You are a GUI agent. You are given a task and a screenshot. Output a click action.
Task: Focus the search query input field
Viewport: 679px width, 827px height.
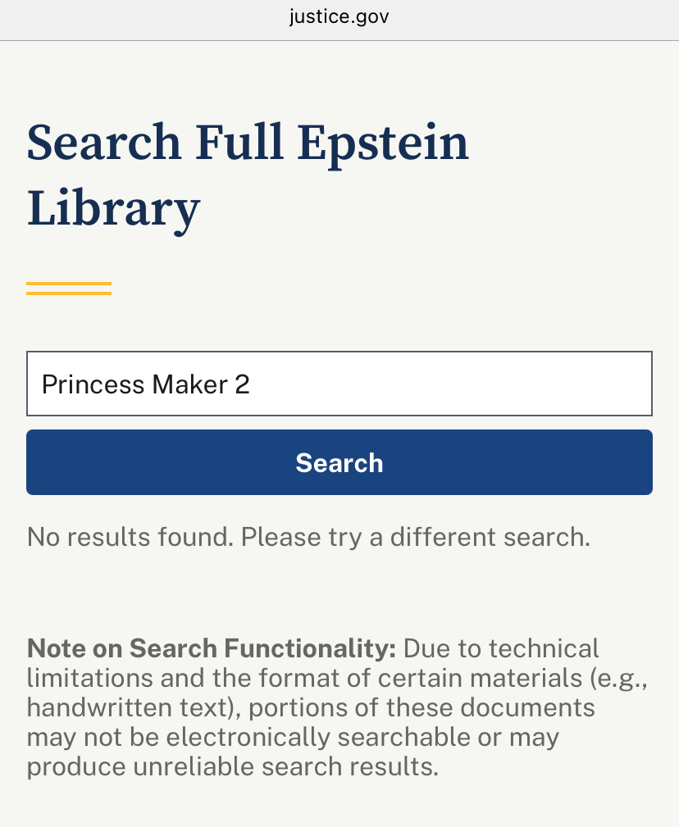coord(339,384)
